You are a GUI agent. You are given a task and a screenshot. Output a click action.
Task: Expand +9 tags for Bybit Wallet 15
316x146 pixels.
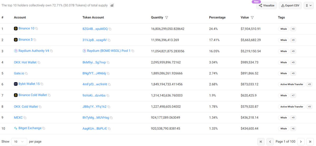[309, 84]
